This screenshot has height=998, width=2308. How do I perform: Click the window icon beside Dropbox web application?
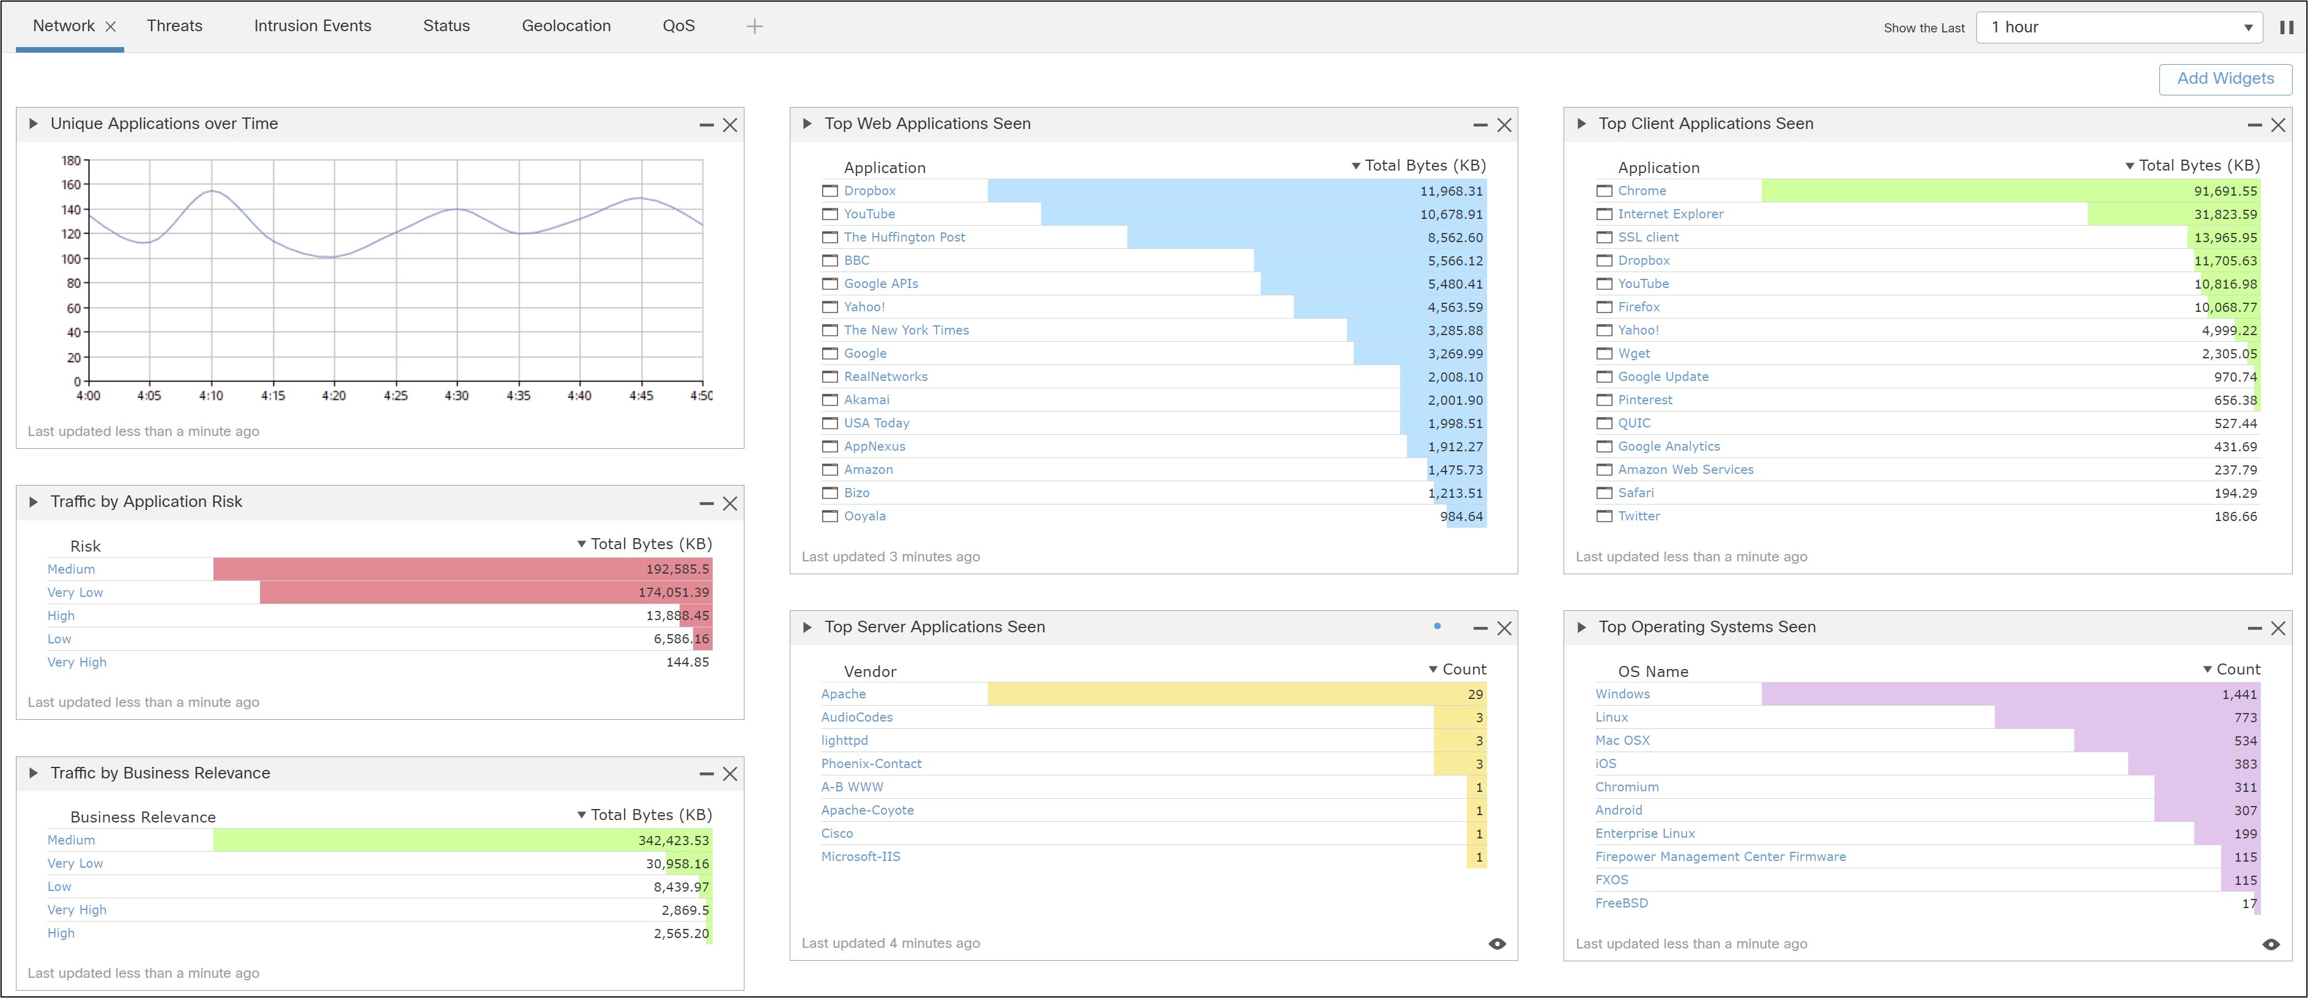point(829,191)
